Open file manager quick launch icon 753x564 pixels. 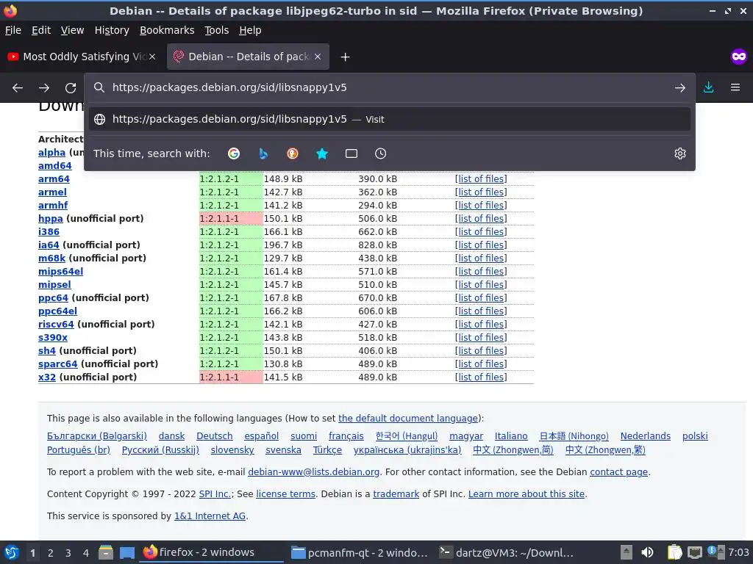[106, 552]
